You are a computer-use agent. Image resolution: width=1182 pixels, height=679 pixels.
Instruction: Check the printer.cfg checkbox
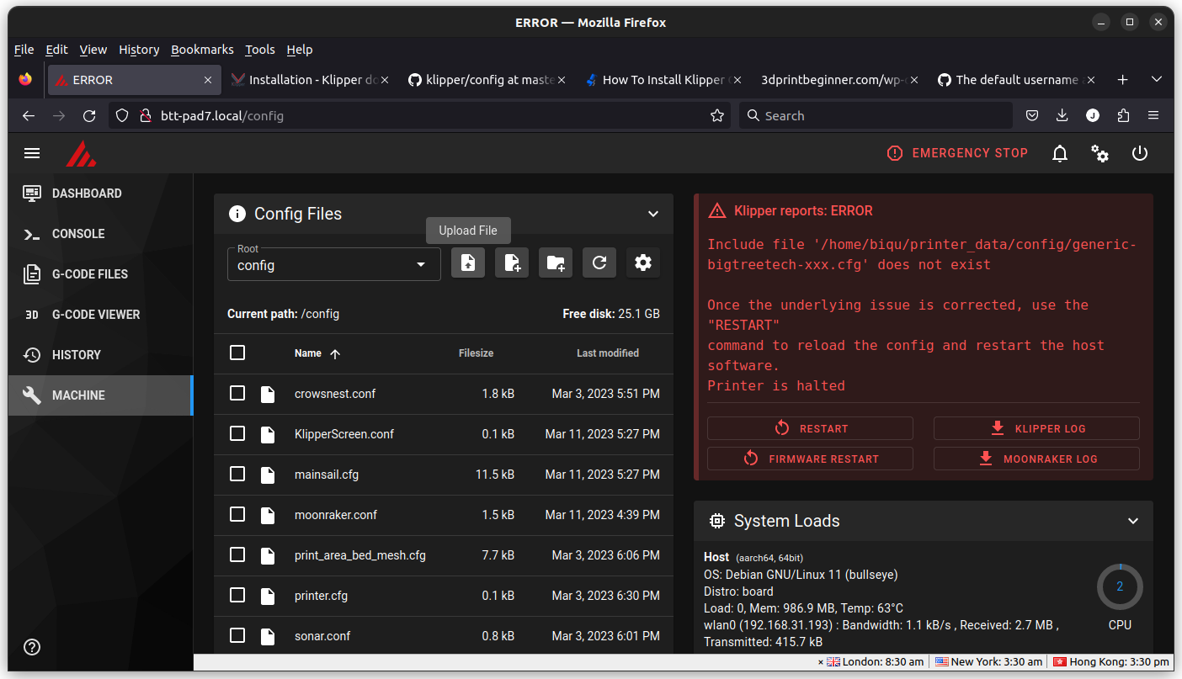coord(237,595)
